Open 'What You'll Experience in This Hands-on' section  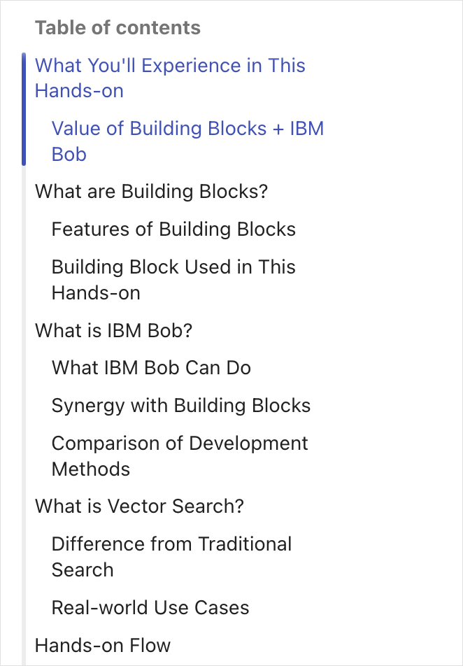click(170, 78)
